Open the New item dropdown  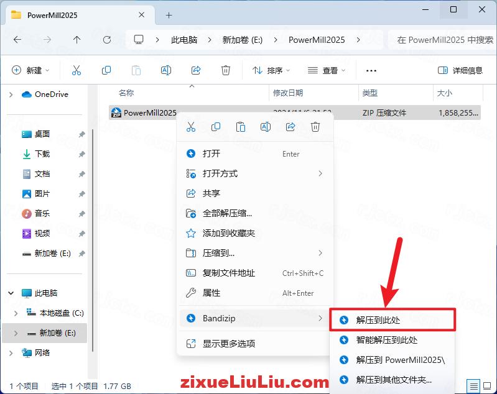(30, 70)
